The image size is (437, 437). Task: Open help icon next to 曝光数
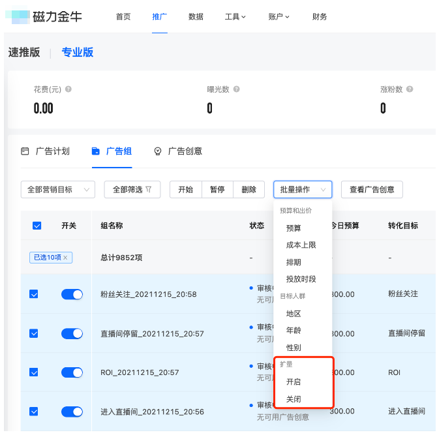[x=236, y=89]
